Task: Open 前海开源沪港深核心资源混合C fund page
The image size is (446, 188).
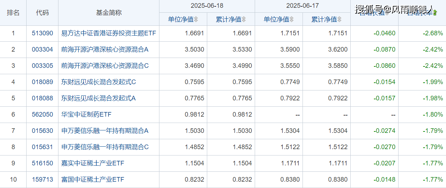Action: (x=105, y=66)
